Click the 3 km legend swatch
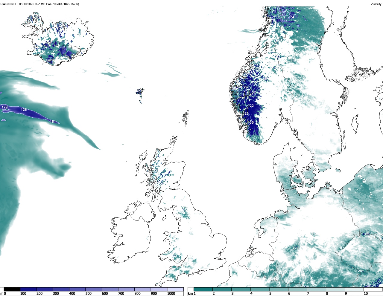The height and width of the screenshot is (296, 383). pyautogui.click(x=241, y=289)
